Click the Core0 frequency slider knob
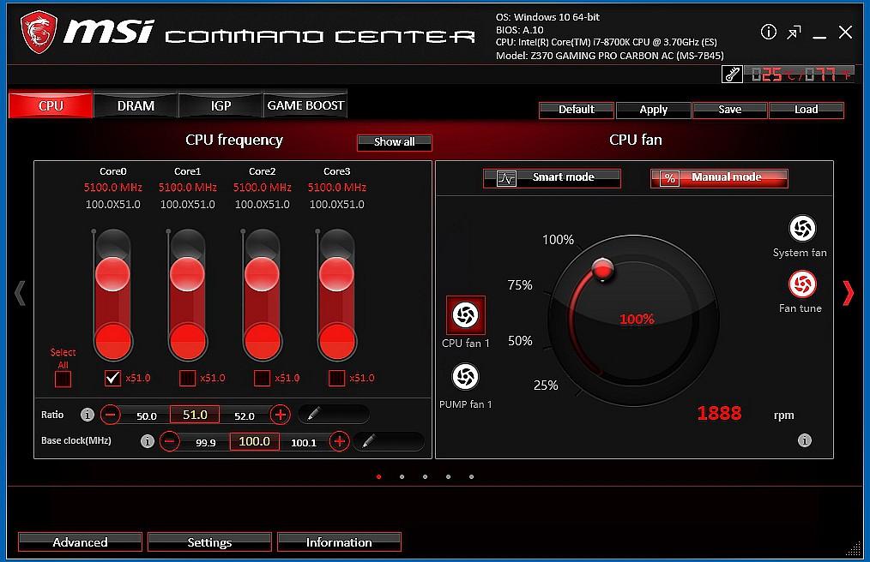The width and height of the screenshot is (870, 562). pos(112,274)
